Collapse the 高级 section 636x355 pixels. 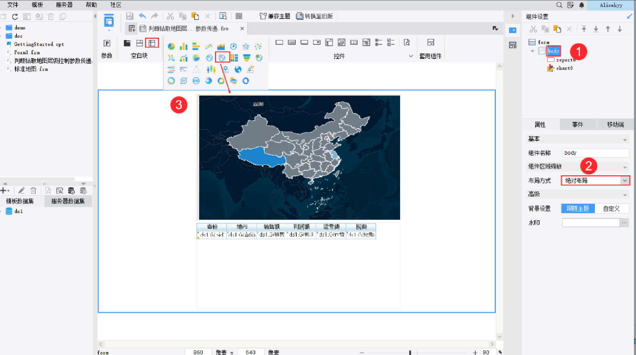(x=625, y=194)
